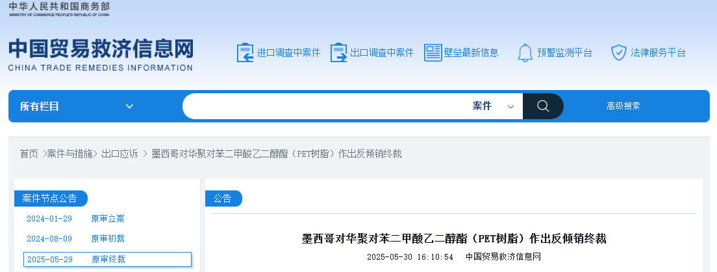
Task: Click the chevron next to 所有栏目
Action: (x=129, y=106)
